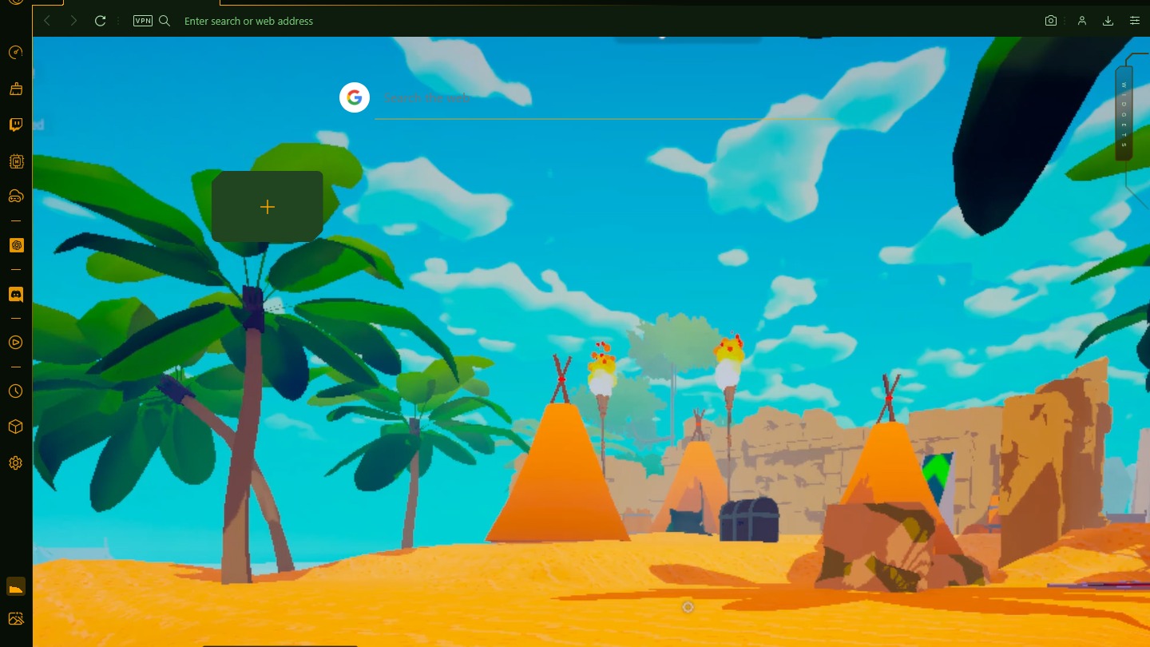Viewport: 1150px width, 647px height.
Task: Open the Twitch sidebar panel
Action: (16, 125)
